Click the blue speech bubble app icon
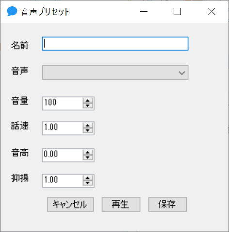Screen dimensions: 229x232 (x=12, y=11)
